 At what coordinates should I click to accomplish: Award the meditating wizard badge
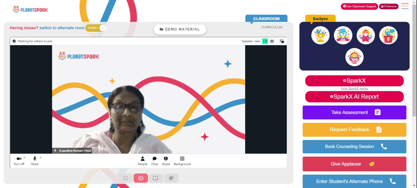(x=366, y=35)
